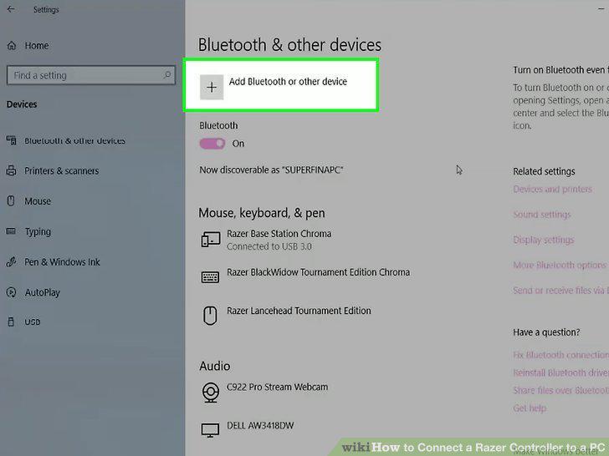The width and height of the screenshot is (609, 456).
Task: Select C922 Pro Stream Webcam text
Action: (x=277, y=387)
